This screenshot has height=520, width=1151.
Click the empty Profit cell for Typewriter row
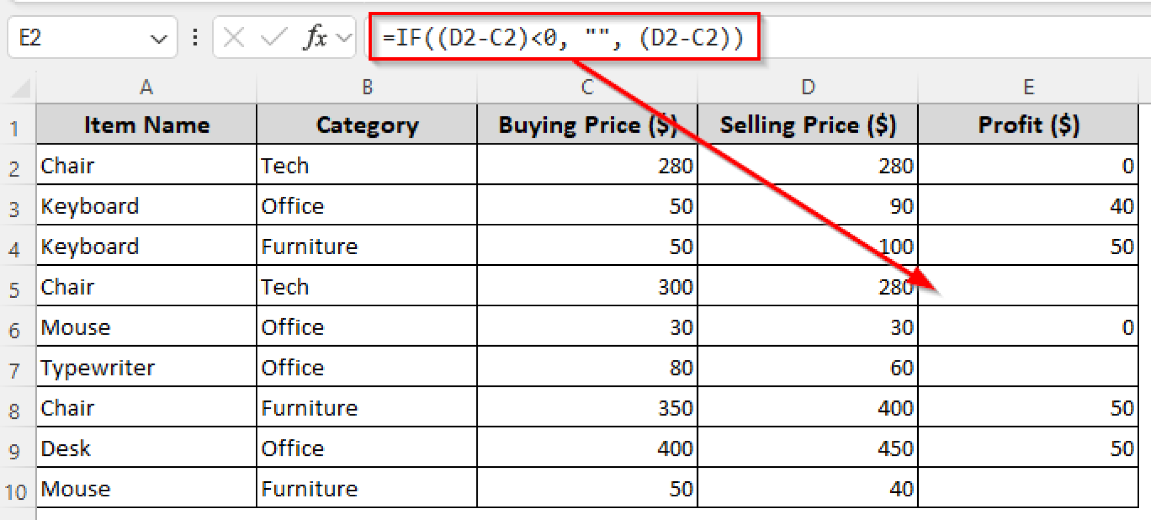coord(1028,368)
